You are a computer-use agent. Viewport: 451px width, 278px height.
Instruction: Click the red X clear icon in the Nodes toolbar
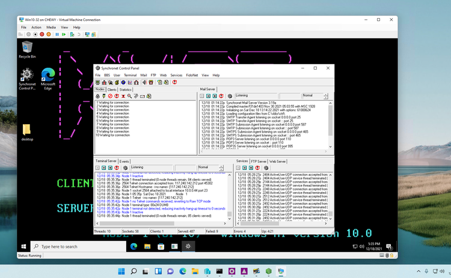pos(123,96)
